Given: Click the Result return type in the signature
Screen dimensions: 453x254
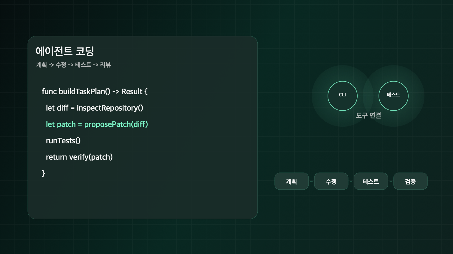Looking at the screenshot, I should click(132, 92).
